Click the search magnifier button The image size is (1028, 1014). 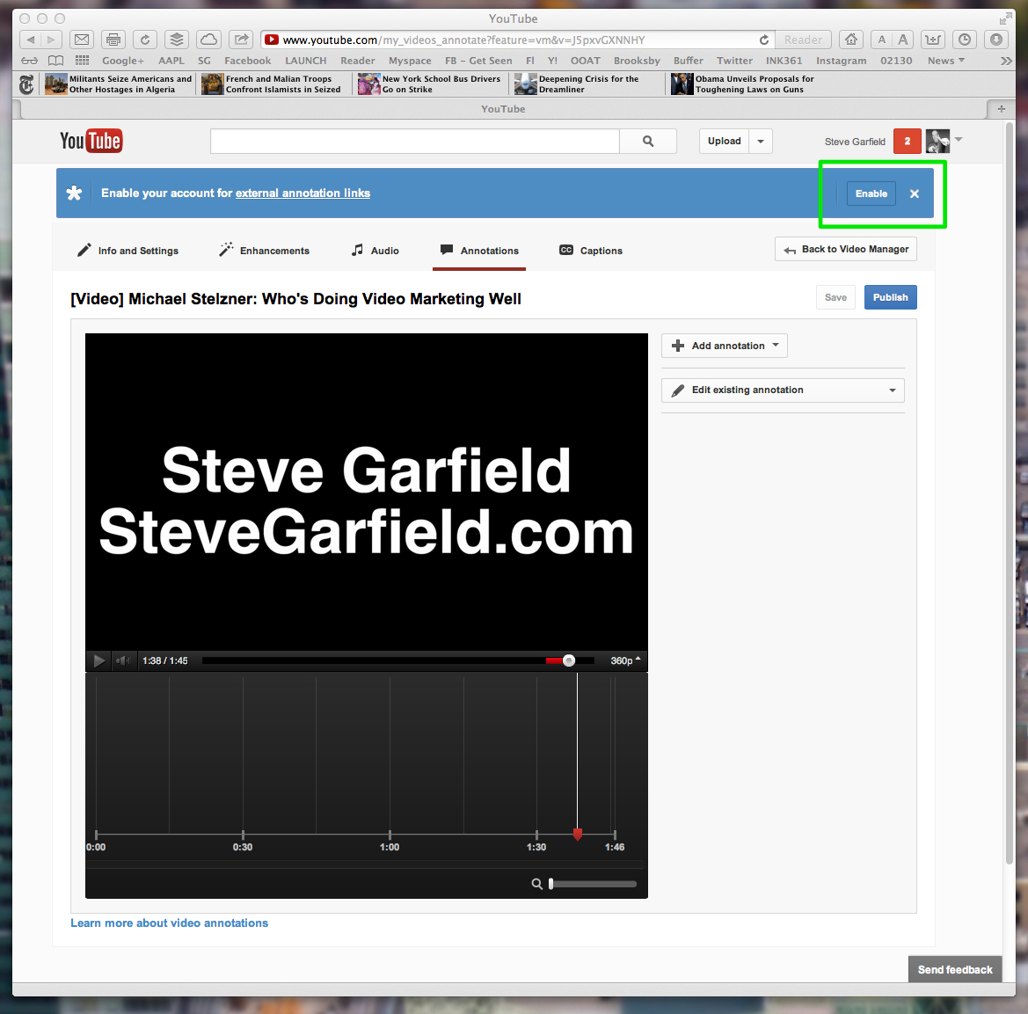point(648,141)
